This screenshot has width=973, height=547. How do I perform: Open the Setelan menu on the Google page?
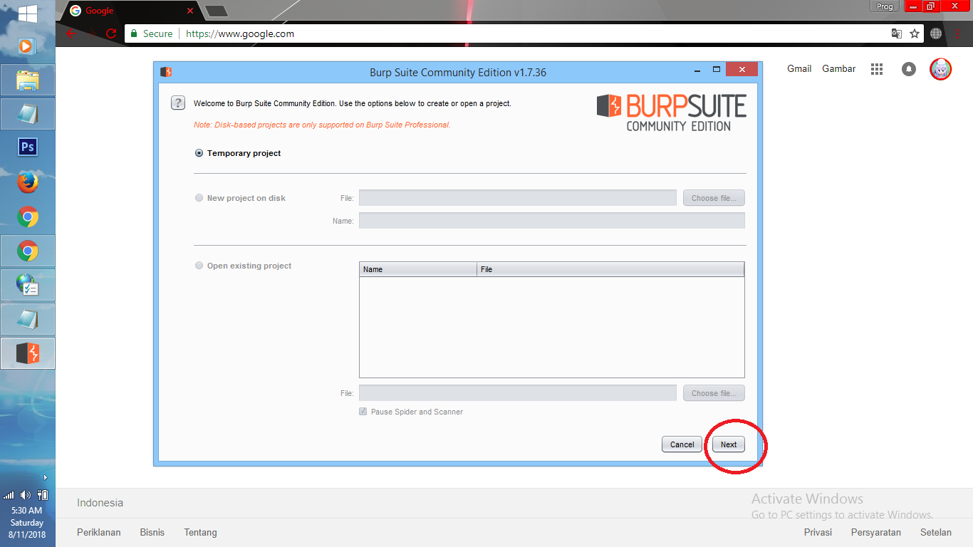click(936, 532)
